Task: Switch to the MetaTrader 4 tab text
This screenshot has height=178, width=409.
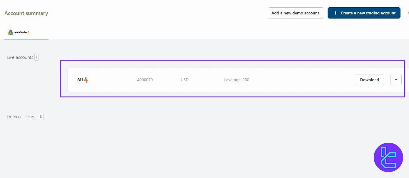Action: point(21,32)
